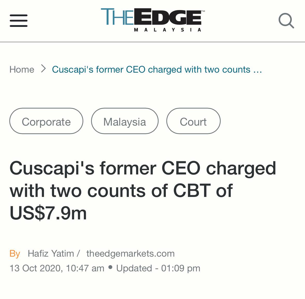Screen dimensions: 305x299
Task: Click the magnifier search icon
Action: pyautogui.click(x=286, y=21)
